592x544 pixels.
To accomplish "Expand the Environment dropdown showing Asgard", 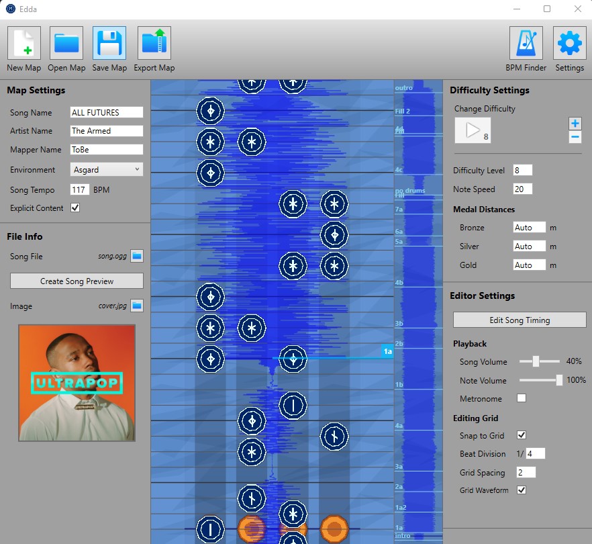I will (x=107, y=169).
